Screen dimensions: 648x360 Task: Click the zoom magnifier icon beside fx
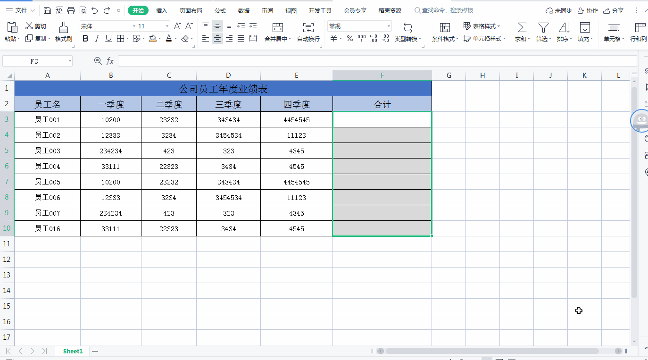click(x=98, y=61)
